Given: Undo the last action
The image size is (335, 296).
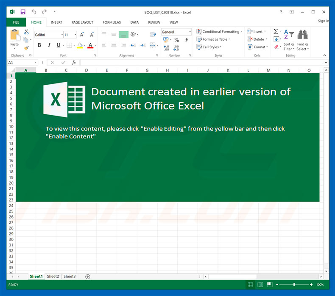Looking at the screenshot, I should click(34, 12).
